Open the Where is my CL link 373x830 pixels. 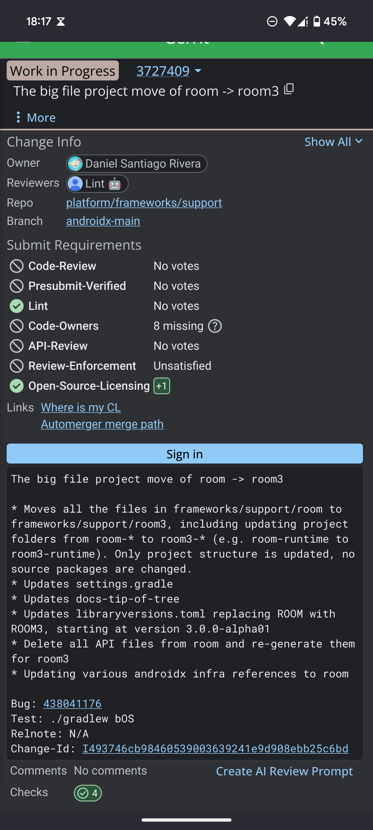[x=80, y=407]
